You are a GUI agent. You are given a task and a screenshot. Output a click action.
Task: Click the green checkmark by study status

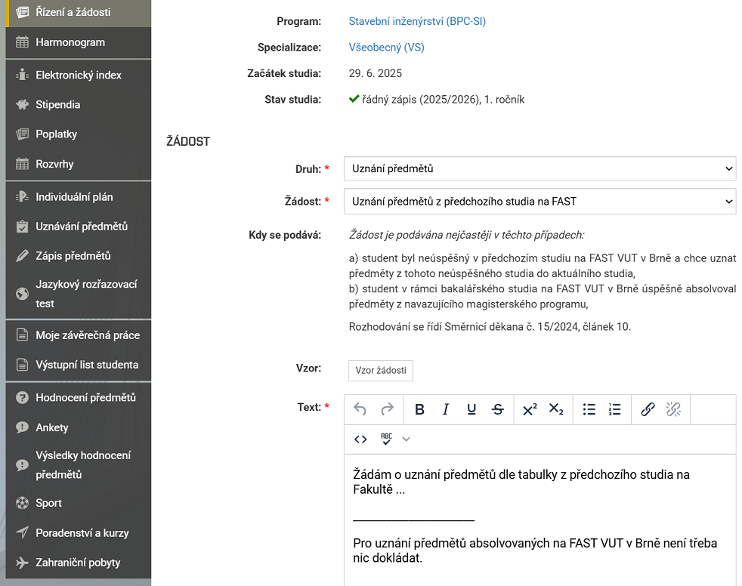[354, 100]
